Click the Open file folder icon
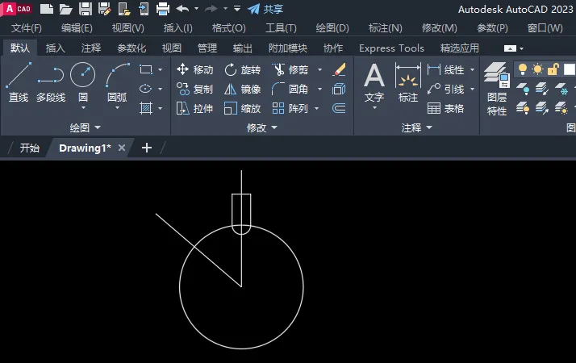The height and width of the screenshot is (363, 576). (x=66, y=9)
